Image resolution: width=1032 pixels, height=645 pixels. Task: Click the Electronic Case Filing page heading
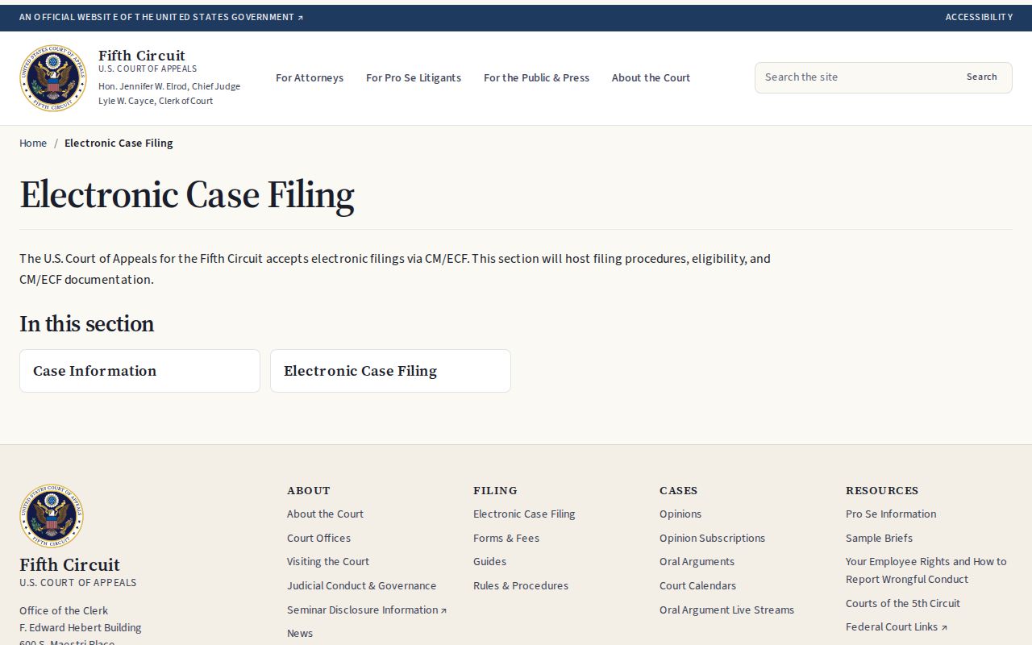coord(187,195)
